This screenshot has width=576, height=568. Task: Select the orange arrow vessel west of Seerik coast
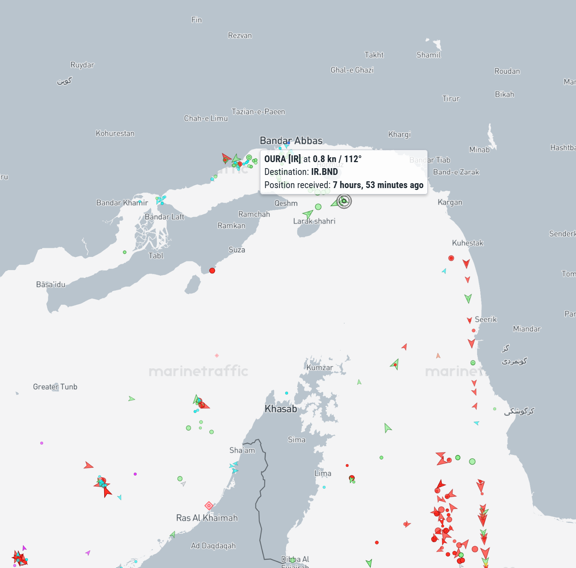[438, 355]
